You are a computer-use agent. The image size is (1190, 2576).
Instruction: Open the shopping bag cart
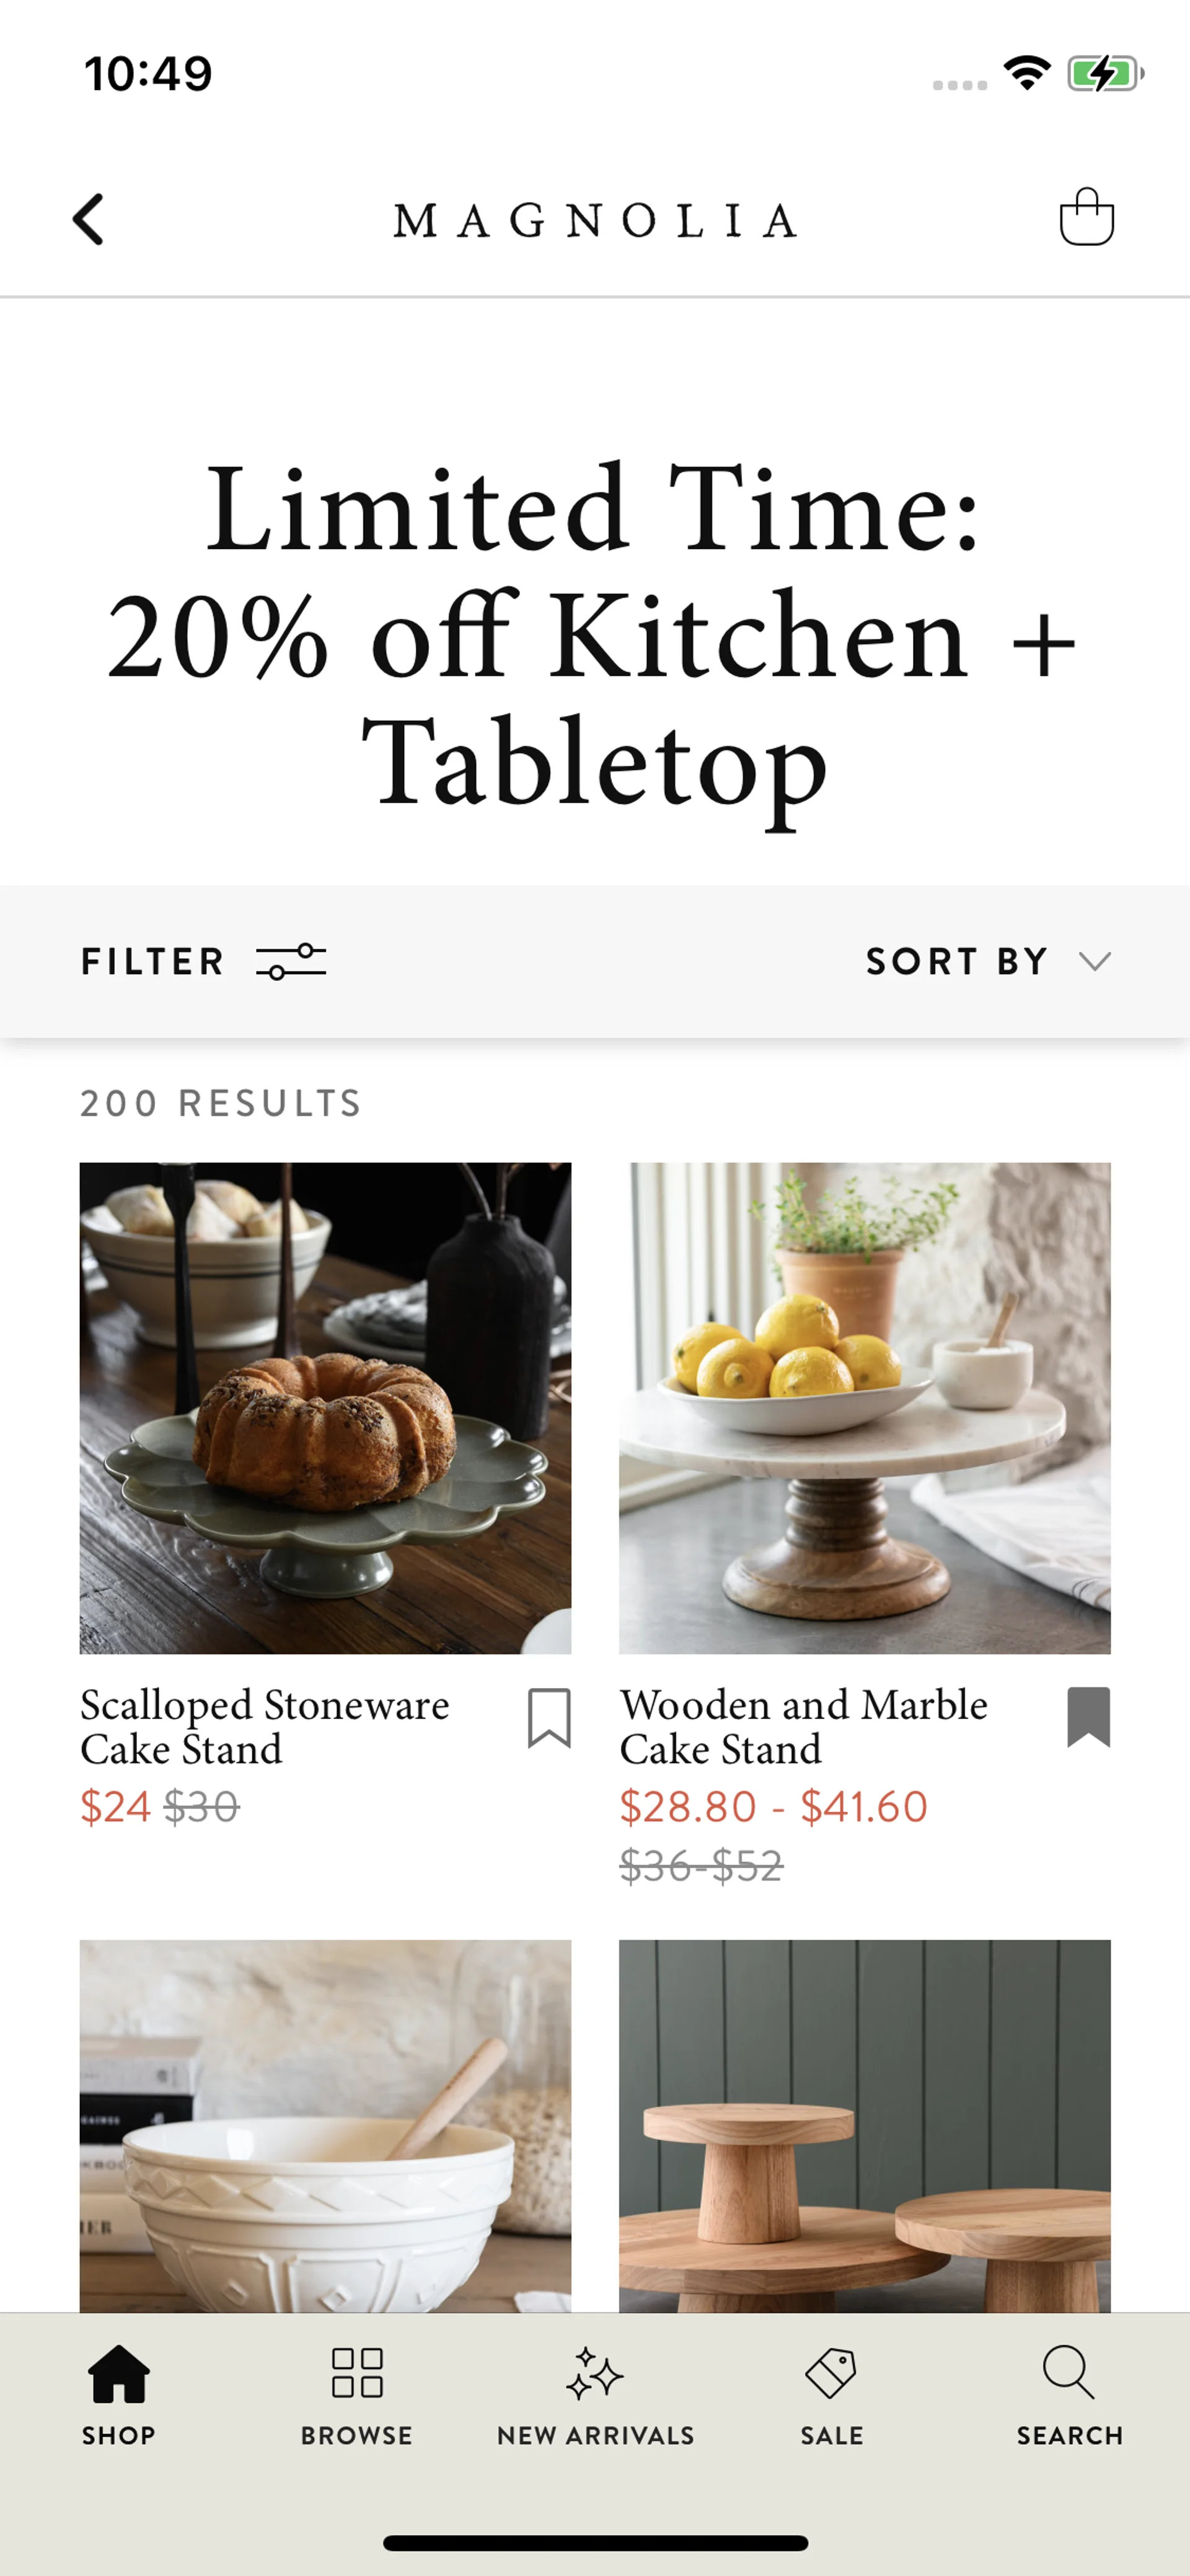click(1086, 217)
